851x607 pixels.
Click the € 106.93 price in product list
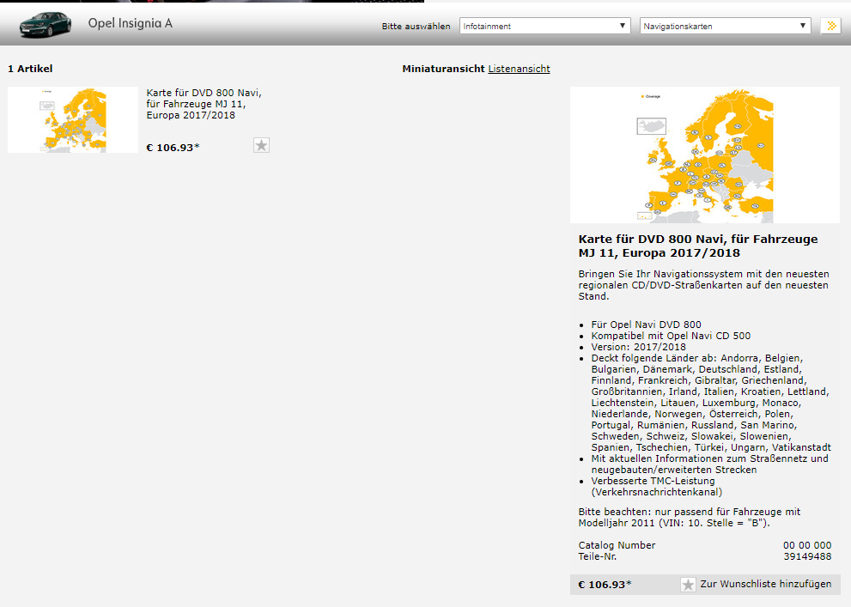173,148
